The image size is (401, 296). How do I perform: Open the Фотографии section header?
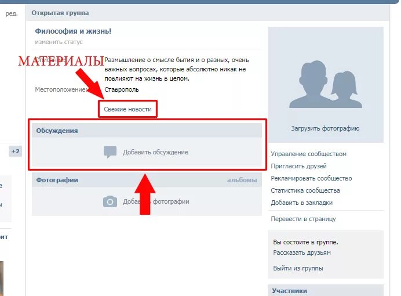(57, 180)
